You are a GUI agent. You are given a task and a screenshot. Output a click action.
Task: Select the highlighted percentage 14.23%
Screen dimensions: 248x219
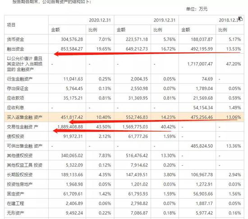pos(168,117)
